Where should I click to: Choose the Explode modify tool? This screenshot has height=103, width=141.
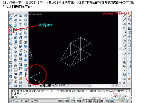pyautogui.click(x=129, y=79)
